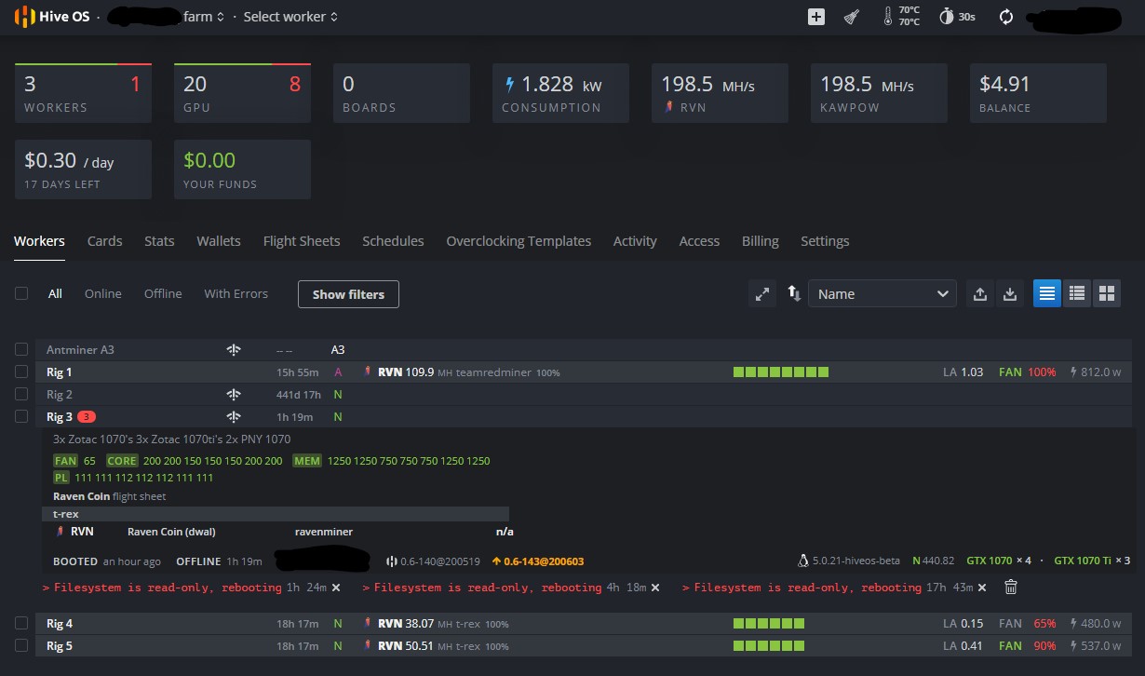The width and height of the screenshot is (1145, 676).
Task: Open the Select worker dropdown
Action: 290,16
